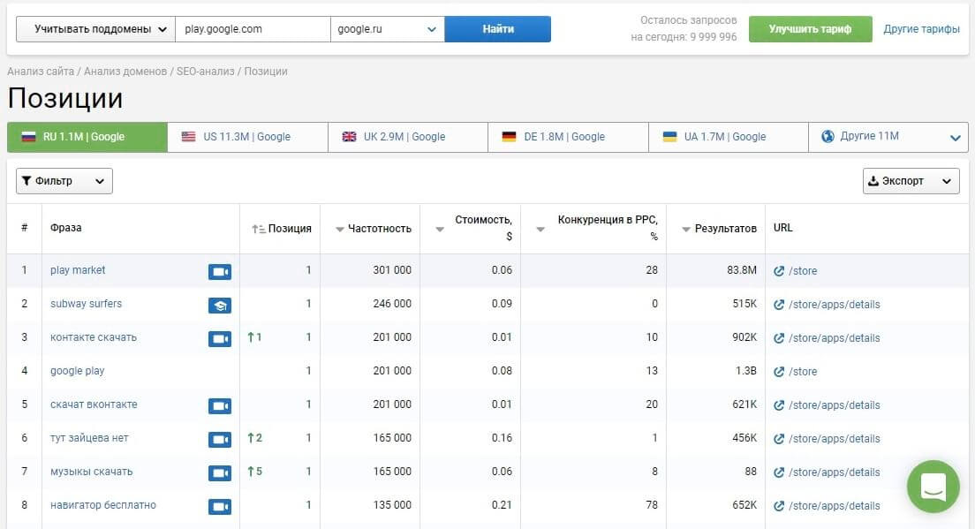Expand the Фильтр dropdown
Viewport: 975px width, 529px height.
64,181
